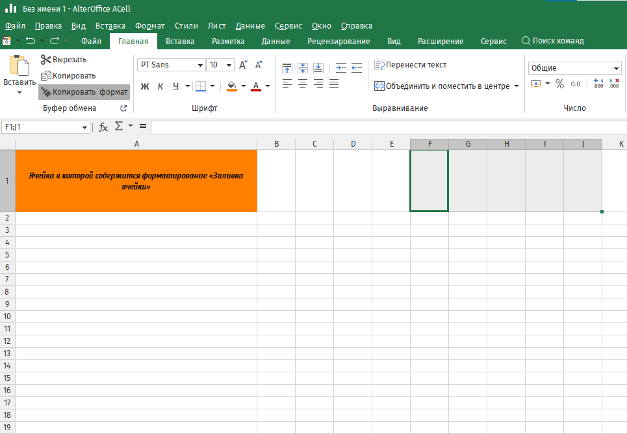Screen dimensions: 627x434
Task: Open font color dropdown arrow
Action: click(268, 86)
